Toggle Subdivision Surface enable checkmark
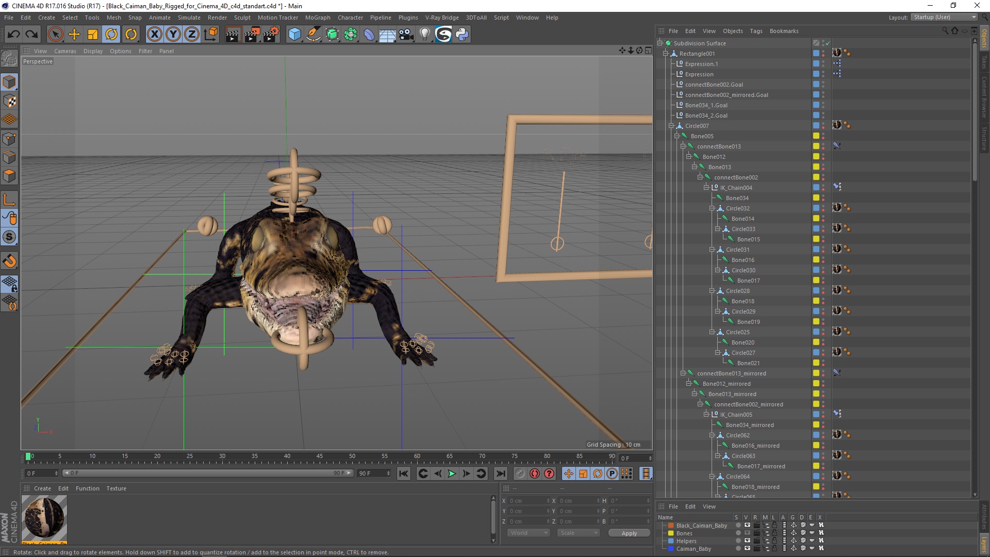Viewport: 990px width, 557px height. click(x=828, y=43)
